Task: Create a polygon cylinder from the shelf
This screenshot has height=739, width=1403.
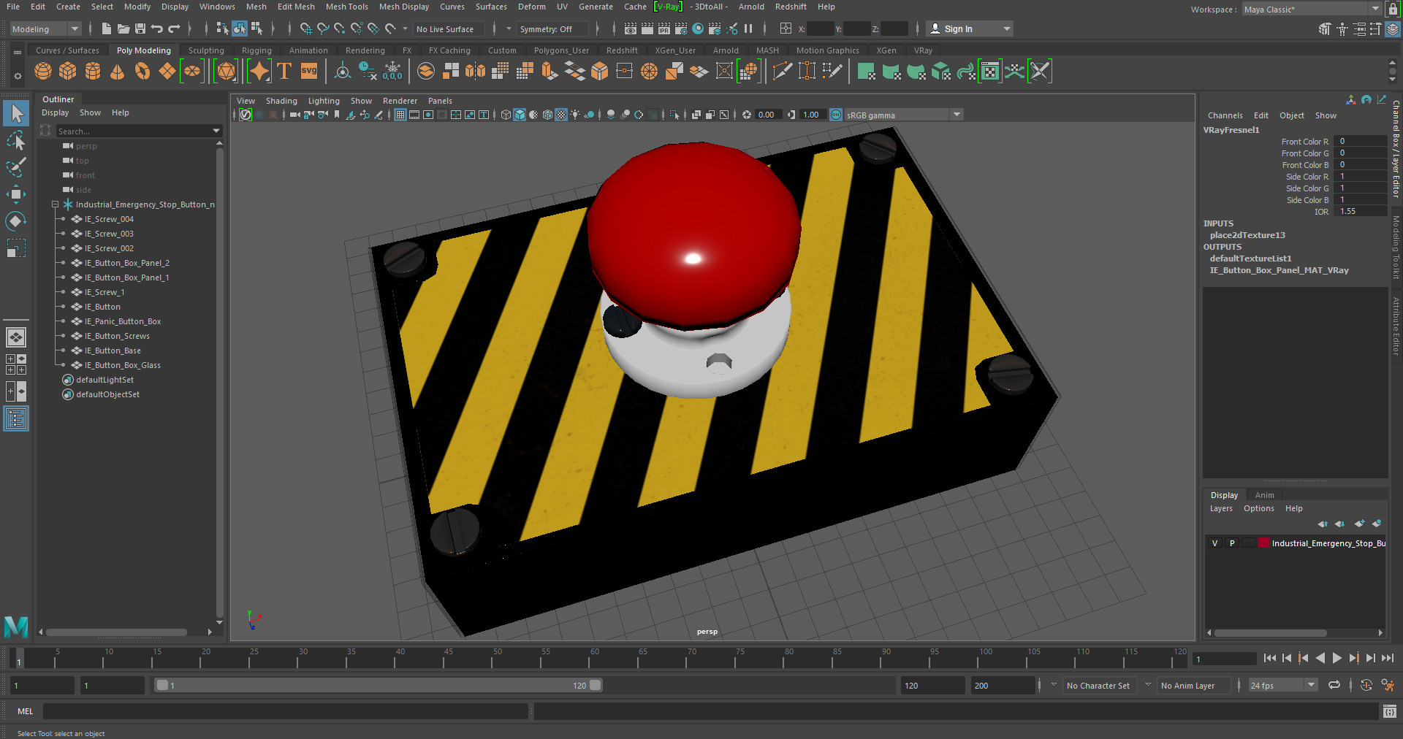Action: point(93,71)
